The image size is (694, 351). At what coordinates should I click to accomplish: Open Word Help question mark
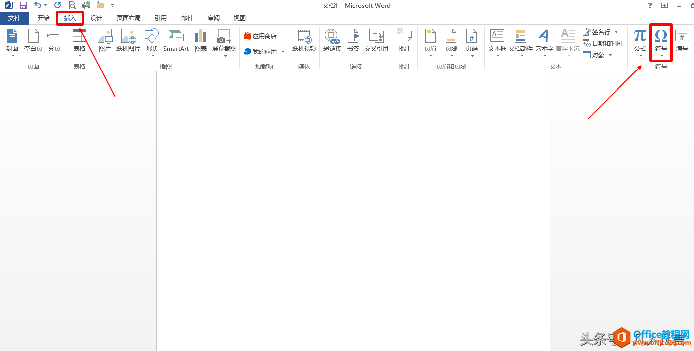tap(650, 5)
